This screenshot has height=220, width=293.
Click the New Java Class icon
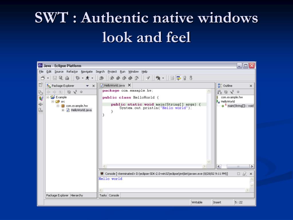(x=124, y=78)
